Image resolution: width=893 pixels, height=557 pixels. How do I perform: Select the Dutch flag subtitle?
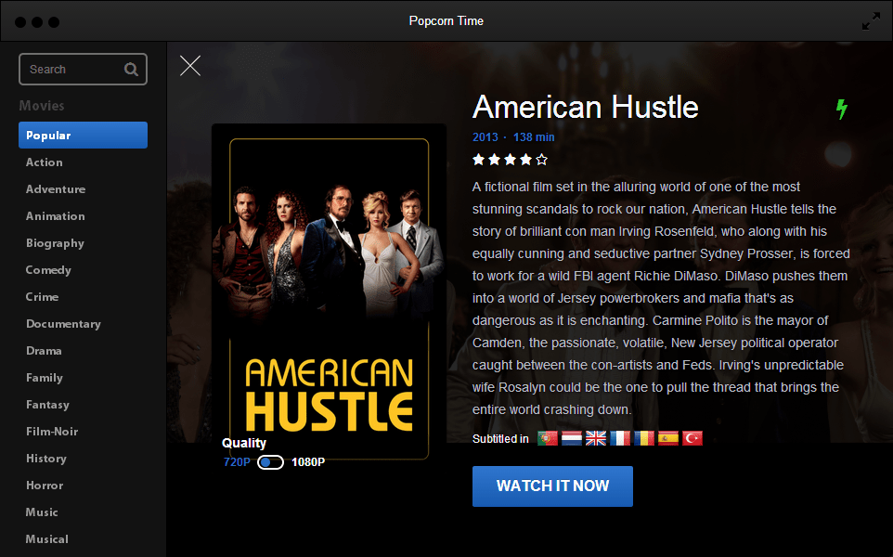pyautogui.click(x=571, y=438)
